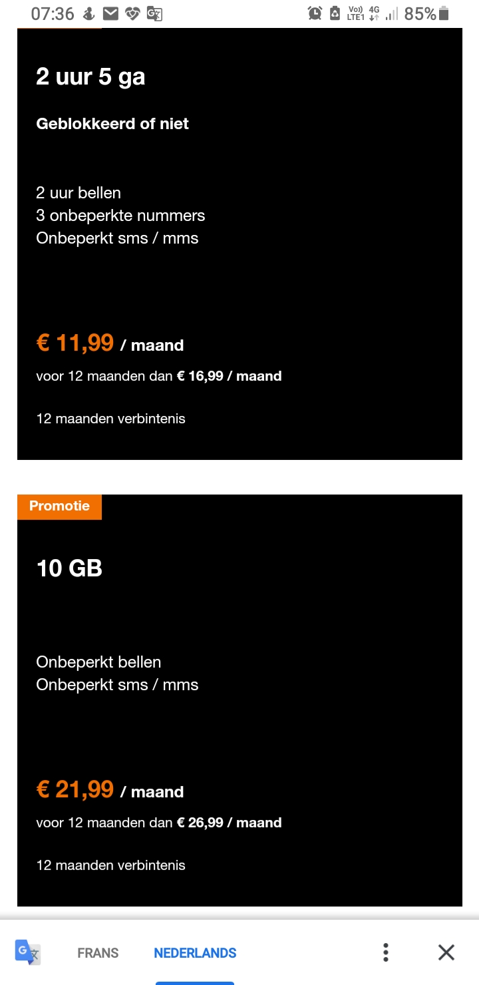Tap the mail notification icon in status bar
This screenshot has width=479, height=985.
pyautogui.click(x=112, y=13)
